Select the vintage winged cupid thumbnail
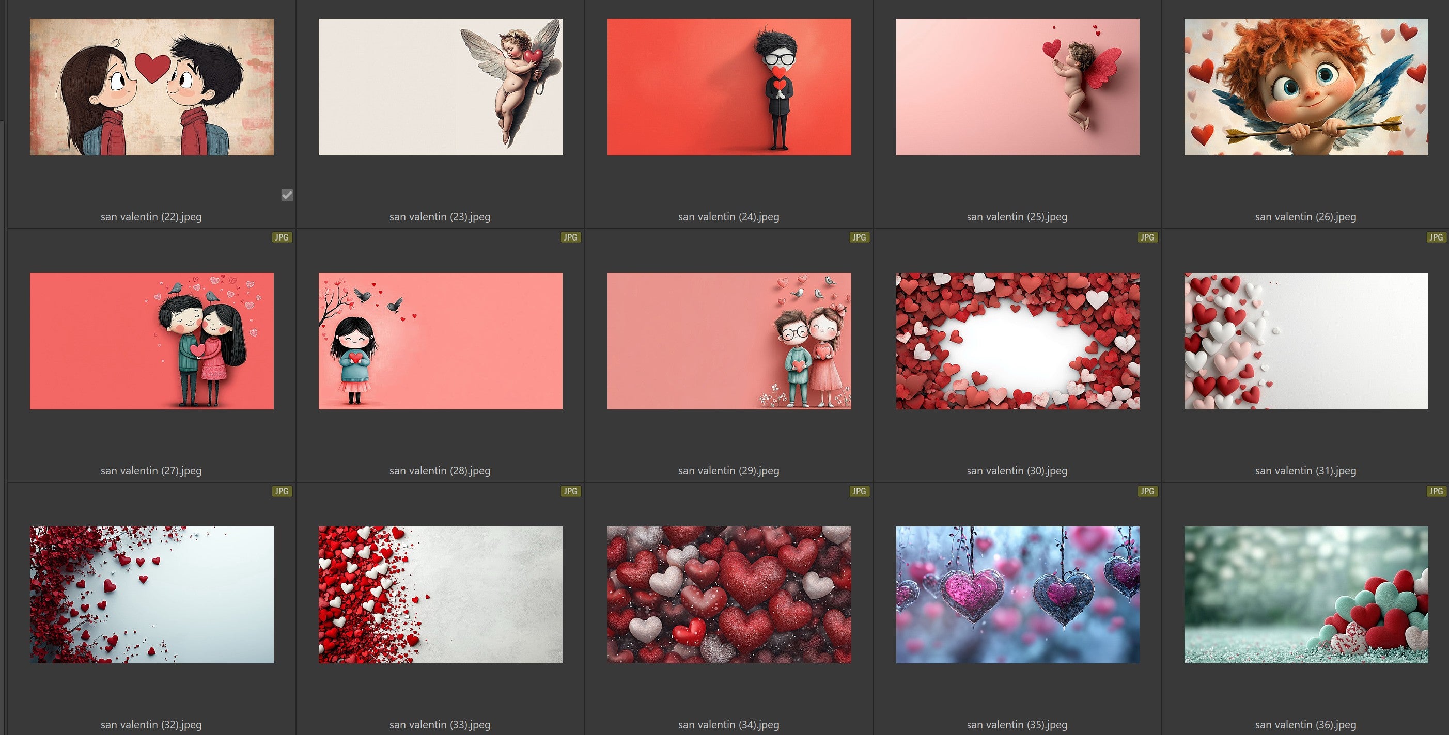 tap(441, 87)
